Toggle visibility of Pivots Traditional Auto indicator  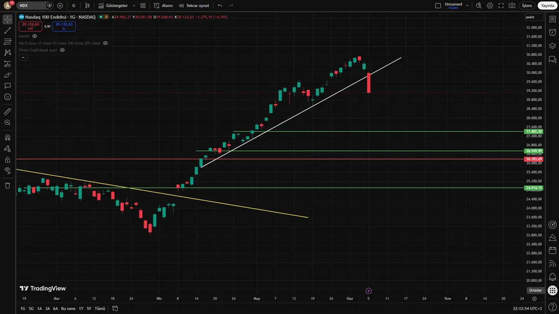[x=62, y=50]
